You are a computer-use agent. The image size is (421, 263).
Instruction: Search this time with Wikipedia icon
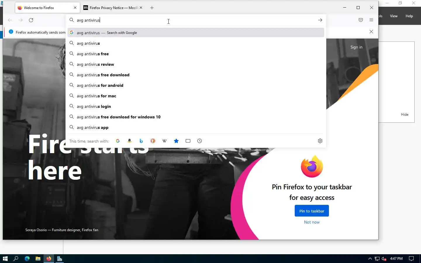pos(165,141)
